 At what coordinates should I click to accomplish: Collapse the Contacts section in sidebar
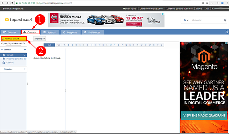pos(2,50)
